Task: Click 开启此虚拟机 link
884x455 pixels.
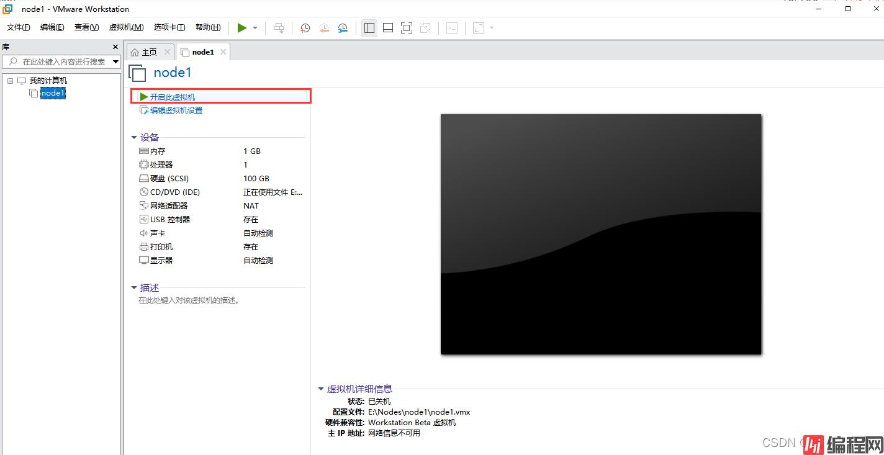Action: coord(172,97)
